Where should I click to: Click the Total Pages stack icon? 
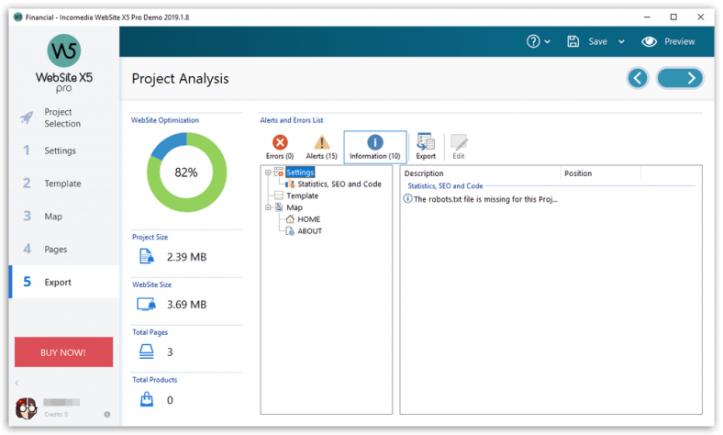[147, 351]
